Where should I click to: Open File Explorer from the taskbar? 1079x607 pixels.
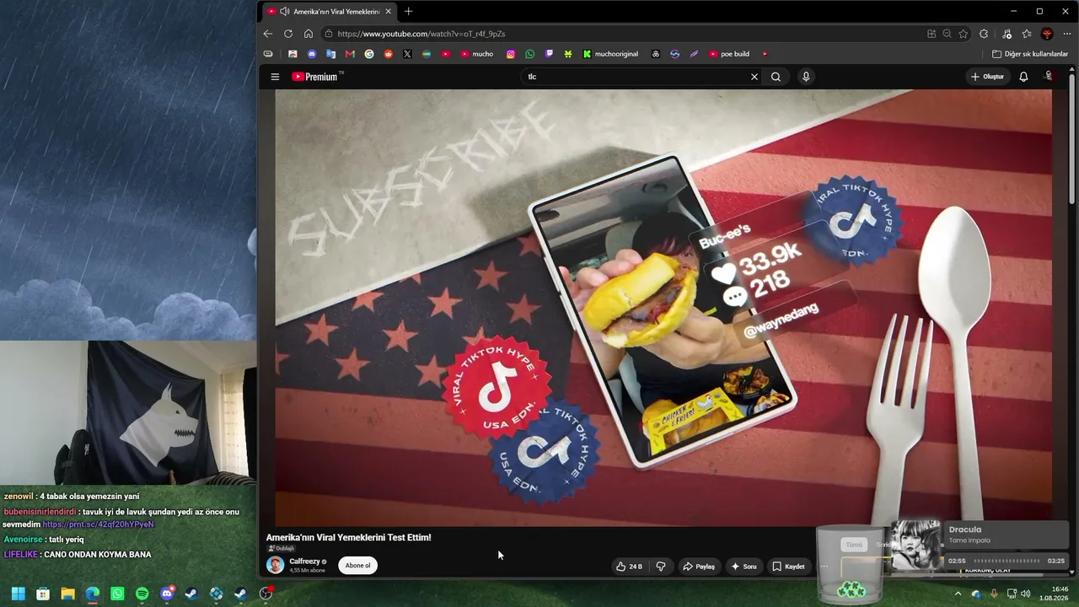tap(67, 594)
